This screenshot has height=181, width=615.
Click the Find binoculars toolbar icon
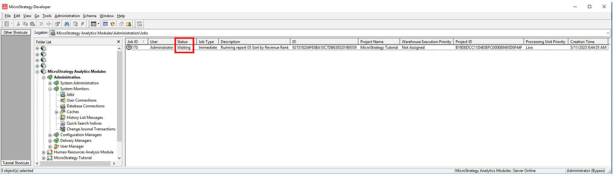point(66,24)
